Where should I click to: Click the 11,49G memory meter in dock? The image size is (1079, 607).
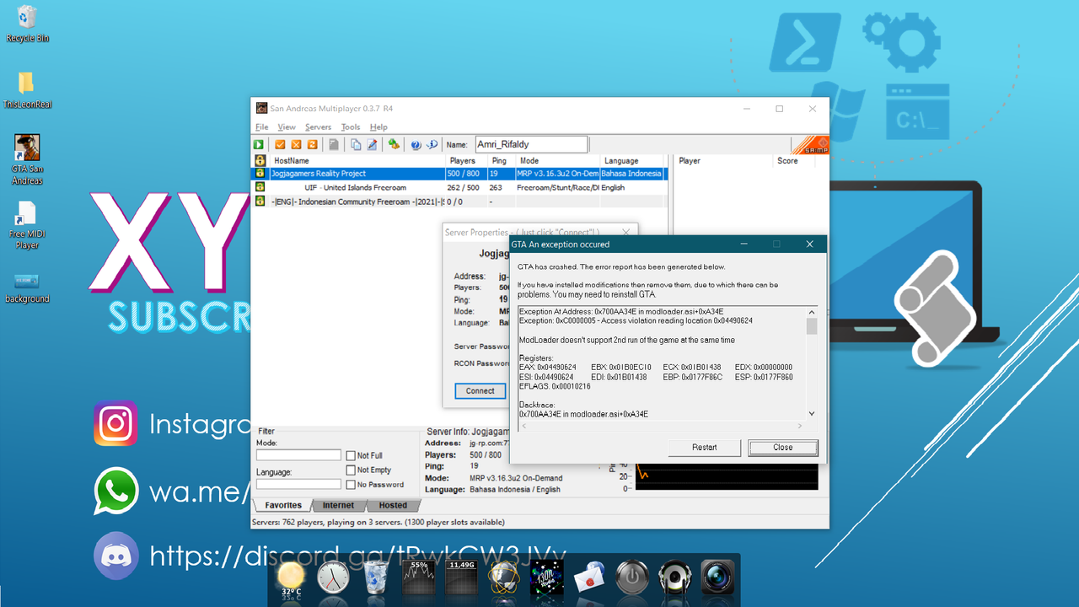coord(462,578)
